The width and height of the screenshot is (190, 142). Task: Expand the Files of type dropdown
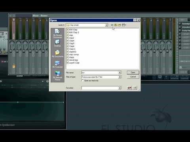[x=120, y=77]
